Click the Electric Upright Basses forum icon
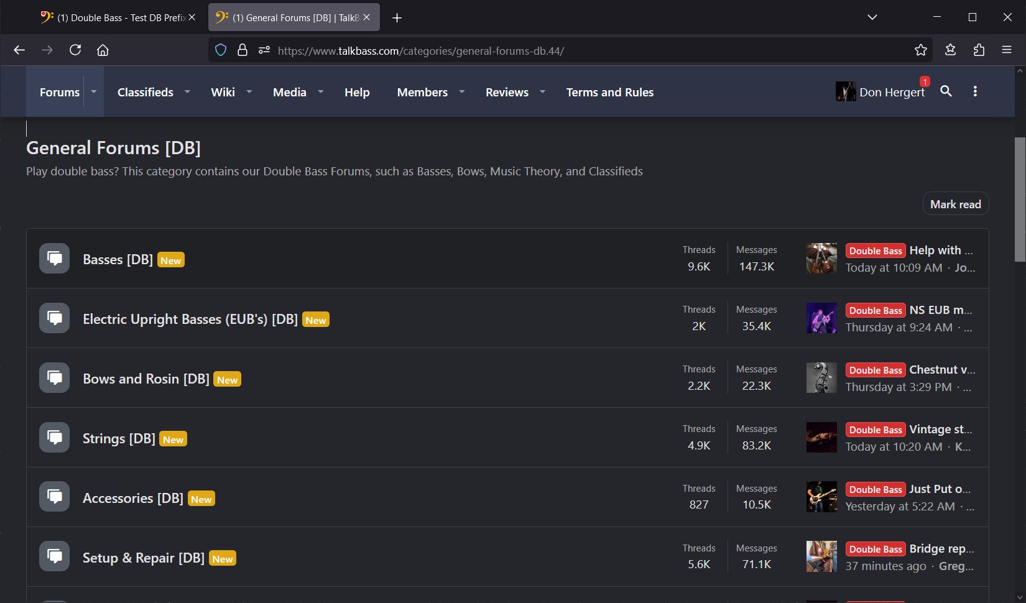This screenshot has width=1026, height=603. [x=55, y=318]
